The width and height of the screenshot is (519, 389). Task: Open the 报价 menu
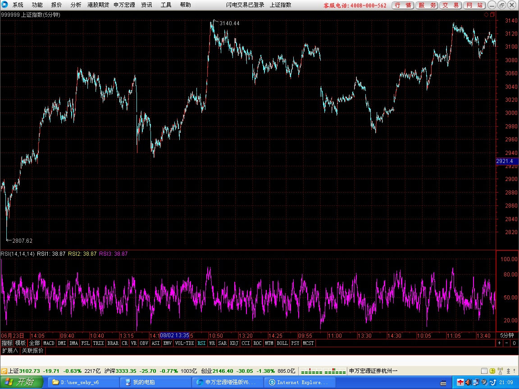pyautogui.click(x=56, y=5)
